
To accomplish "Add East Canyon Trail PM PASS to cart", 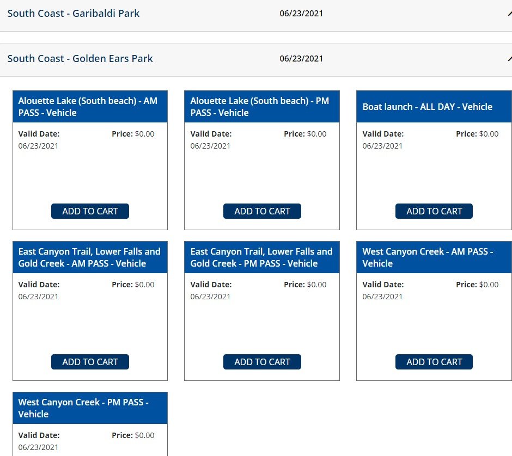I will (262, 362).
